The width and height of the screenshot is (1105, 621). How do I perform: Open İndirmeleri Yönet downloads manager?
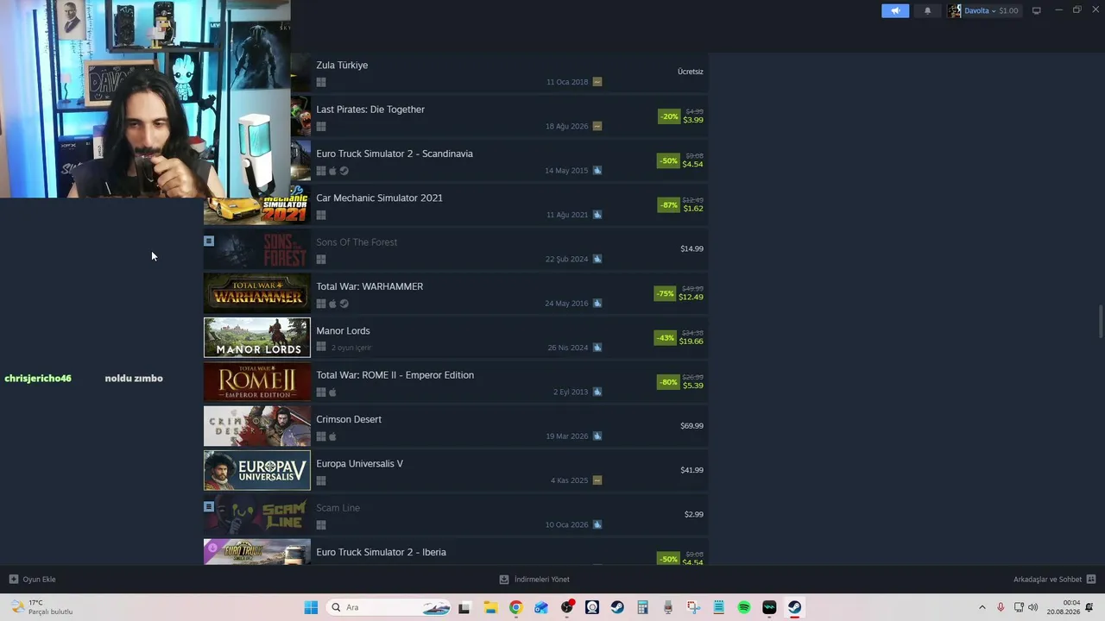pyautogui.click(x=534, y=580)
